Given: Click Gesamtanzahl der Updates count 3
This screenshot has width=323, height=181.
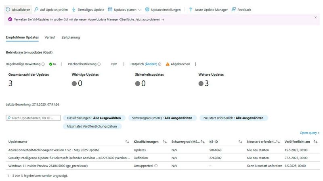Looking at the screenshot, I should pos(10,83).
